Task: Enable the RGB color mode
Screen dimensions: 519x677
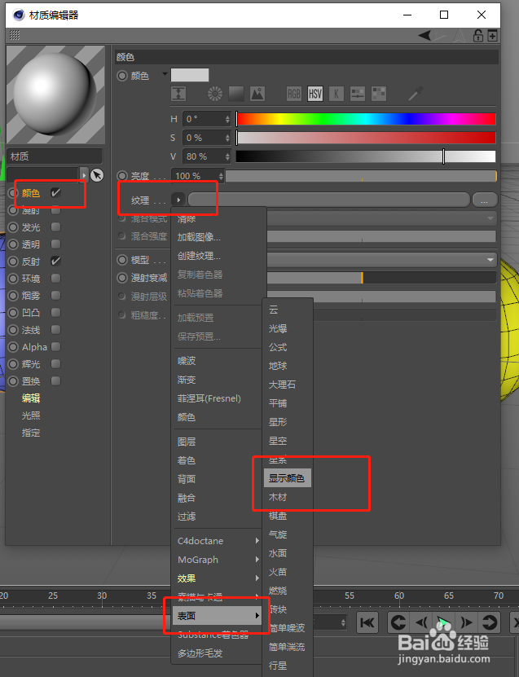Action: click(294, 94)
